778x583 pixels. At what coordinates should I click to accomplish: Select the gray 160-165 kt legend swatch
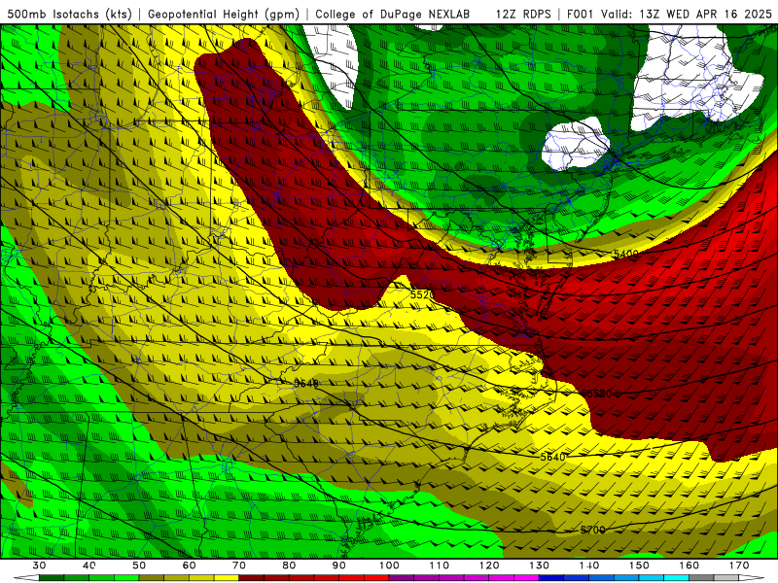coord(701,578)
